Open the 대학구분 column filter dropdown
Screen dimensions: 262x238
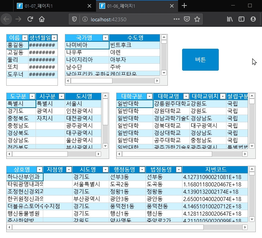coord(149,96)
